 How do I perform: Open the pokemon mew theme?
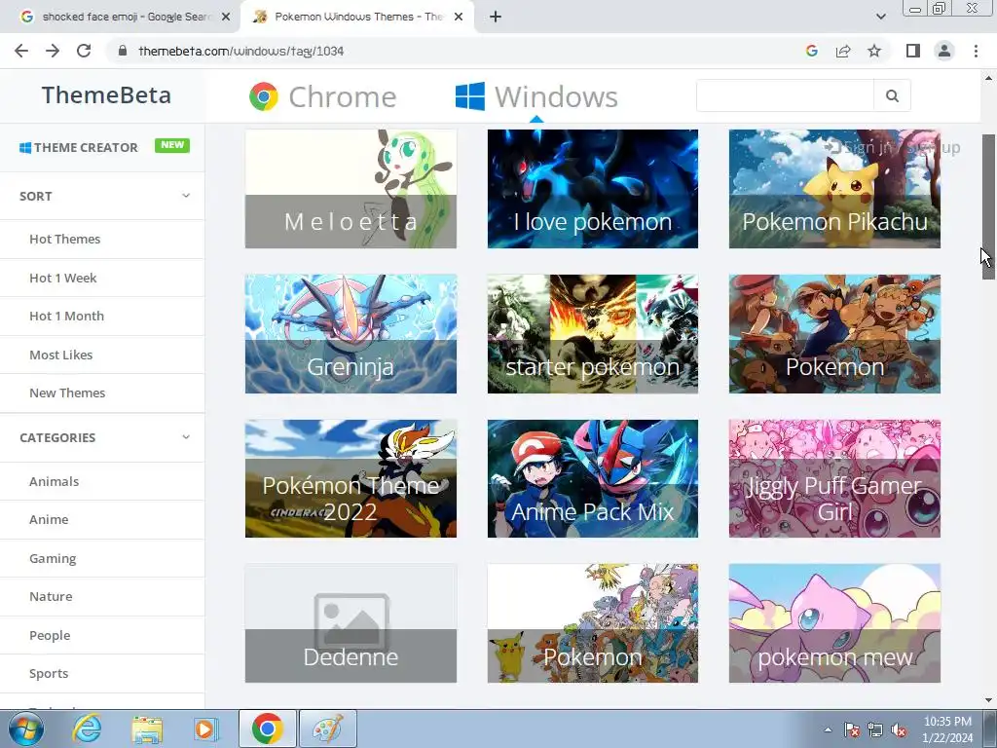pyautogui.click(x=834, y=623)
